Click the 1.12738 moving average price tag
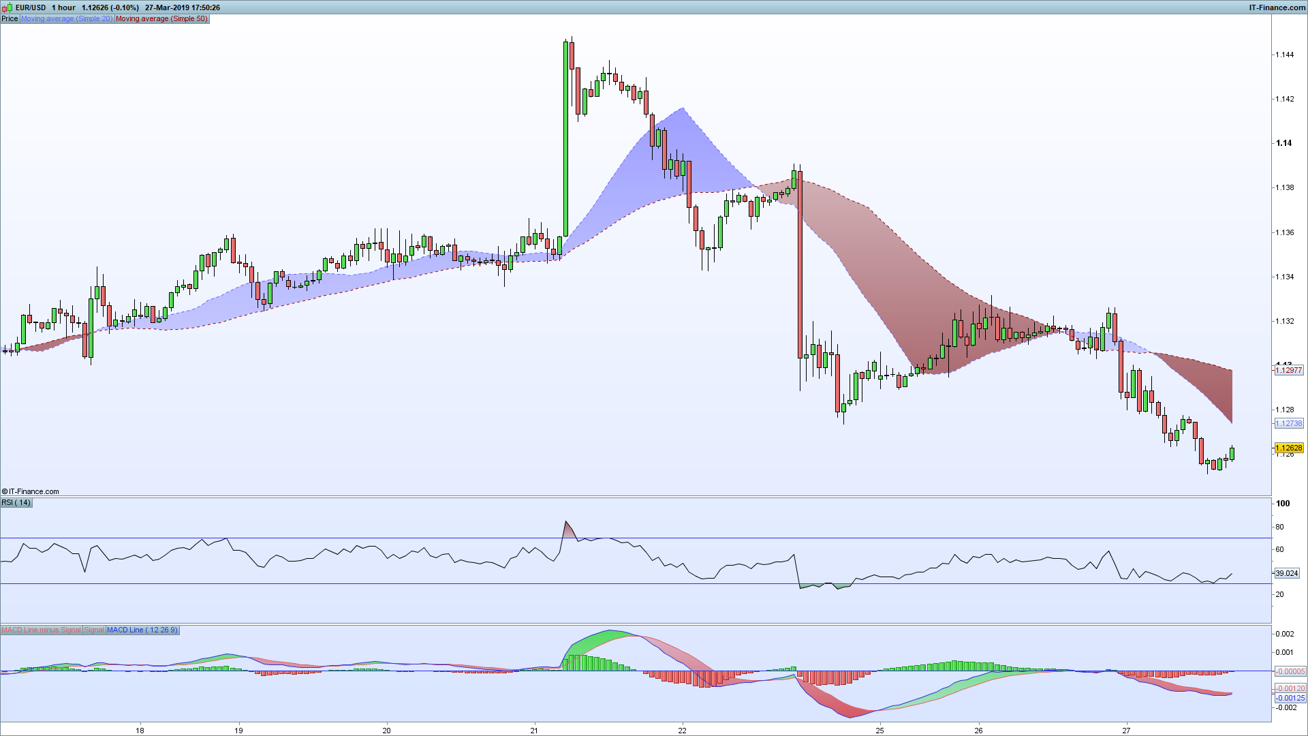The width and height of the screenshot is (1308, 736). (1288, 424)
